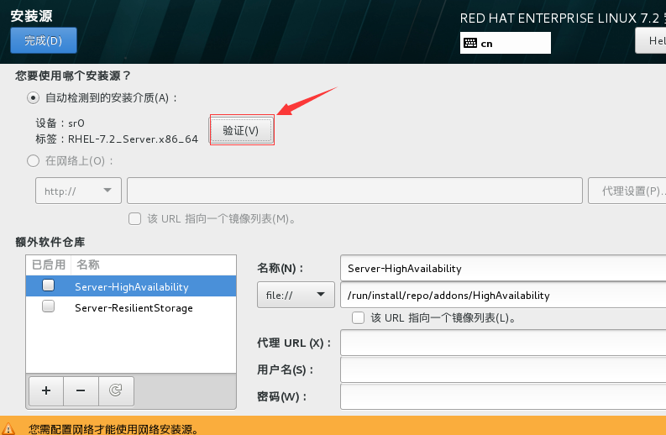Screen dimensions: 666x435
Task: Click the 设备:sr0 device text
Action: pos(60,123)
